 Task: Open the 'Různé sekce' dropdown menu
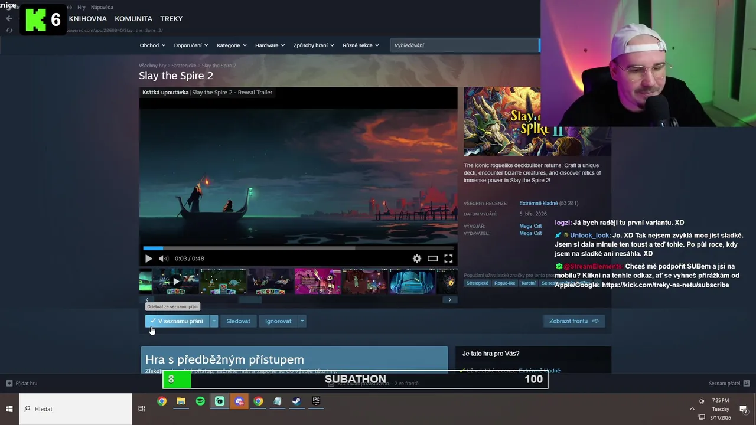pyautogui.click(x=360, y=45)
